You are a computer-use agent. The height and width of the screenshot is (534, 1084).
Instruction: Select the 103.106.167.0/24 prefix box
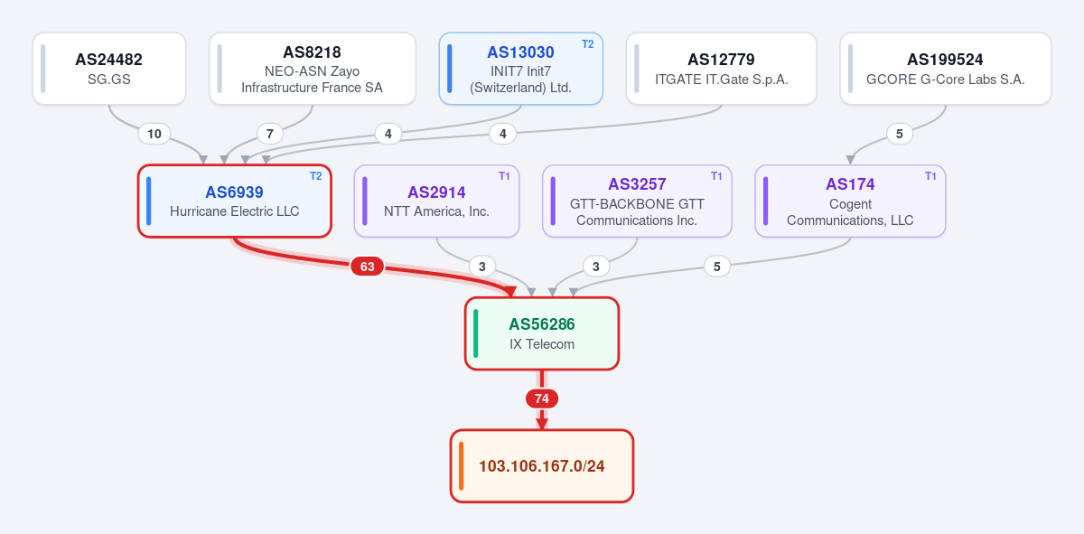[542, 466]
